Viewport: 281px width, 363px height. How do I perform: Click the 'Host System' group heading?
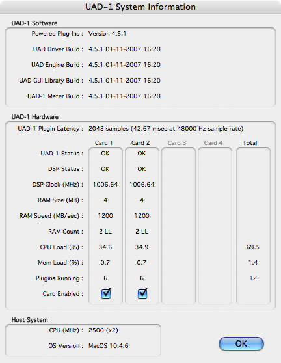click(x=30, y=320)
